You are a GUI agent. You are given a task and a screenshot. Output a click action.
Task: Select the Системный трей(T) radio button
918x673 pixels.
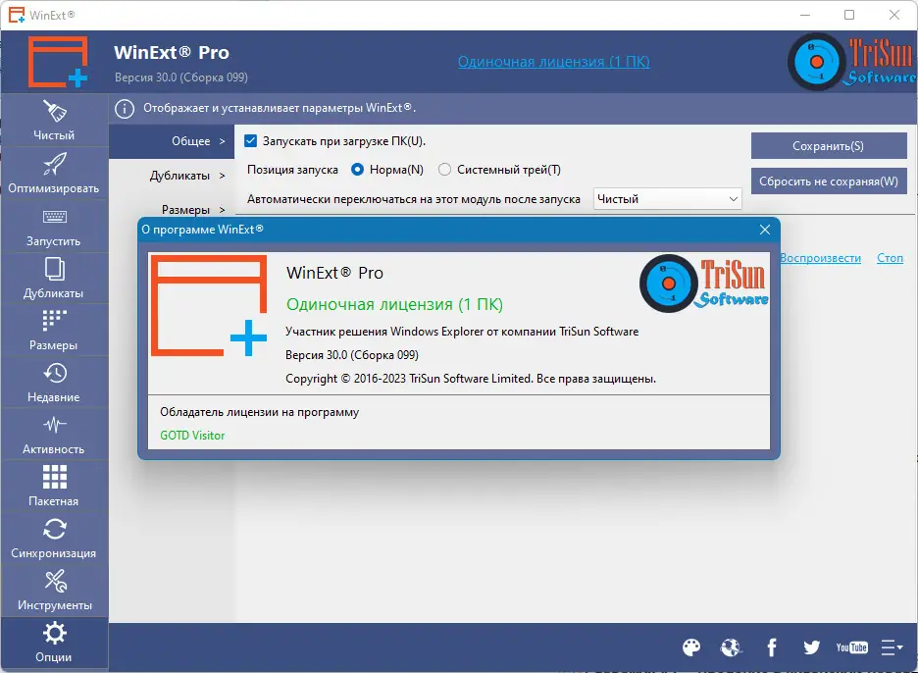(x=444, y=170)
